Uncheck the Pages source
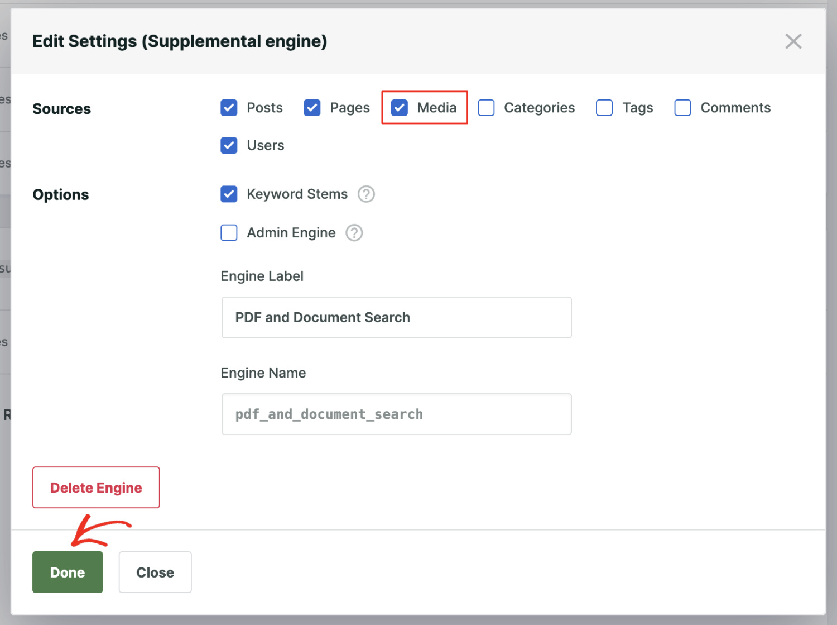The image size is (837, 625). [x=312, y=108]
